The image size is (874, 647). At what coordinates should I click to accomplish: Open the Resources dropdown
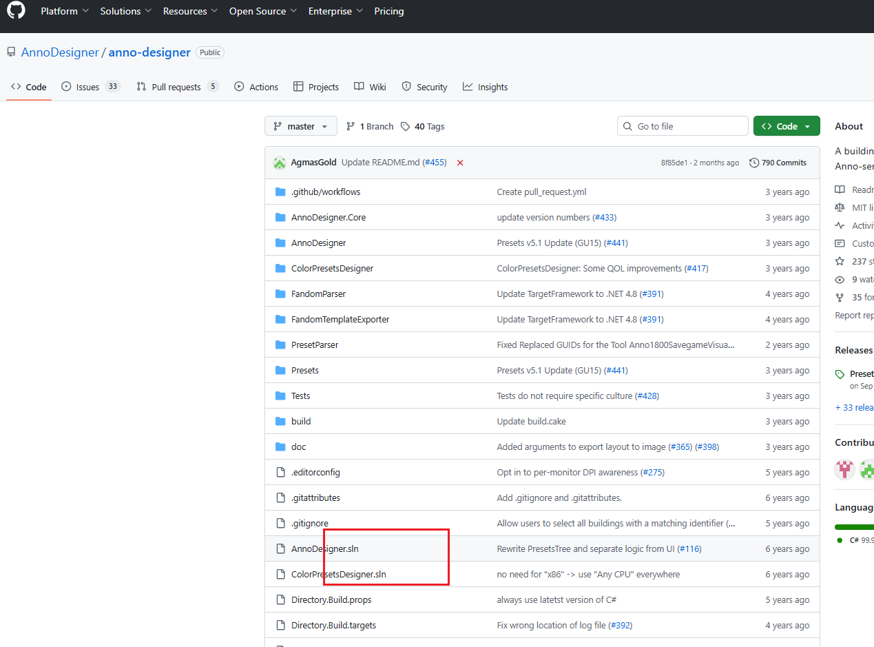[190, 11]
